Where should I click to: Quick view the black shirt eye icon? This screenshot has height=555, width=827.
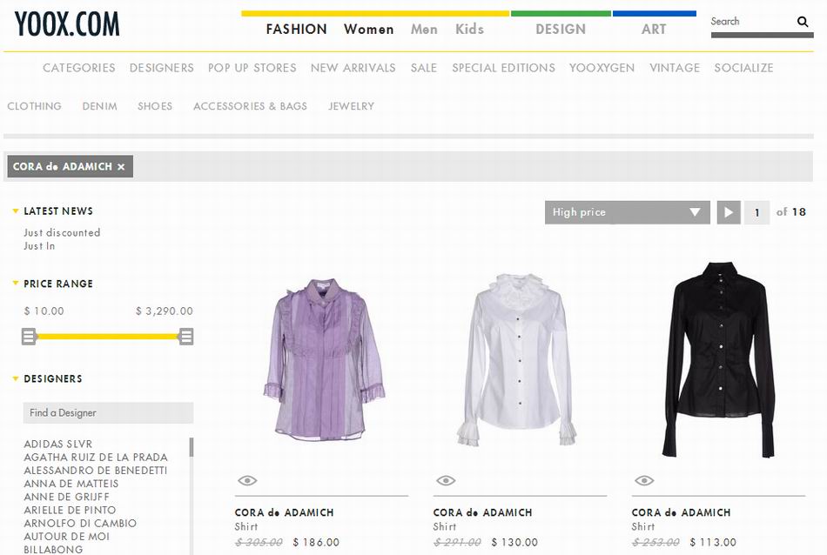click(644, 480)
